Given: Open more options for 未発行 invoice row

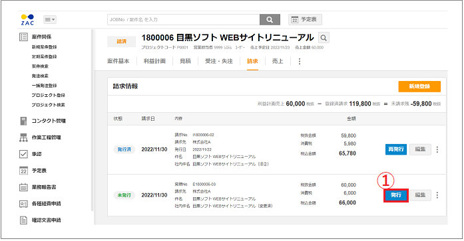Looking at the screenshot, I should pos(437,195).
